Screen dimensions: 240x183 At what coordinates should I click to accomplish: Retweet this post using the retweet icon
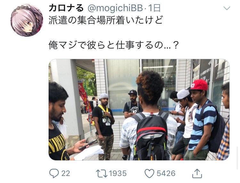[102, 173]
